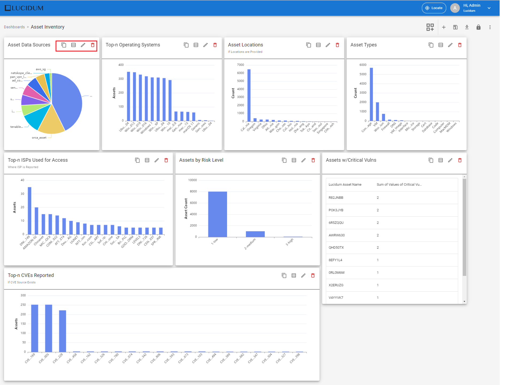This screenshot has height=385, width=513.
Task: Copy the Top-n CVEs Reported chart
Action: tap(284, 275)
